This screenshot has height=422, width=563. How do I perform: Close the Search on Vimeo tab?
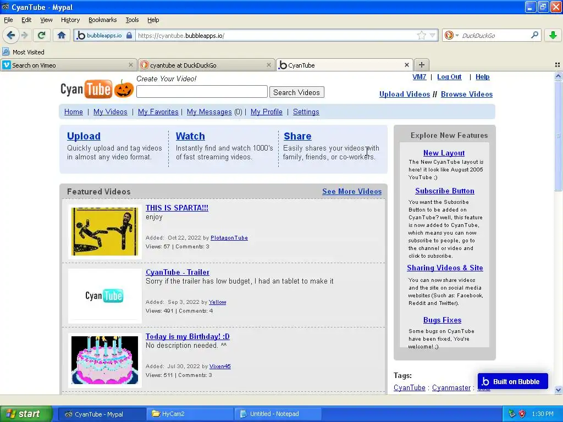pos(131,65)
